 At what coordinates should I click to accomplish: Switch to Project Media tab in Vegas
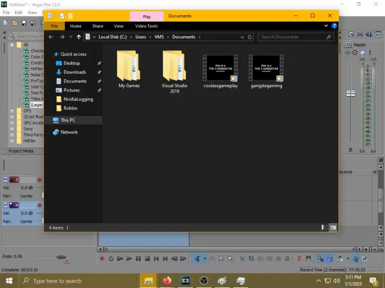(x=21, y=151)
